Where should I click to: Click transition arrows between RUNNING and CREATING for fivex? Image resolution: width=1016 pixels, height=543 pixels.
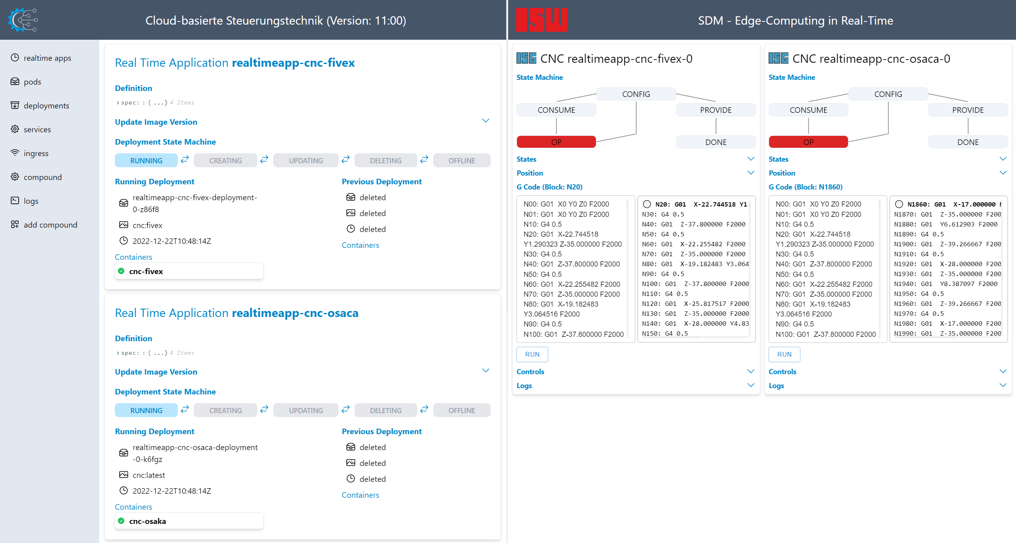185,160
